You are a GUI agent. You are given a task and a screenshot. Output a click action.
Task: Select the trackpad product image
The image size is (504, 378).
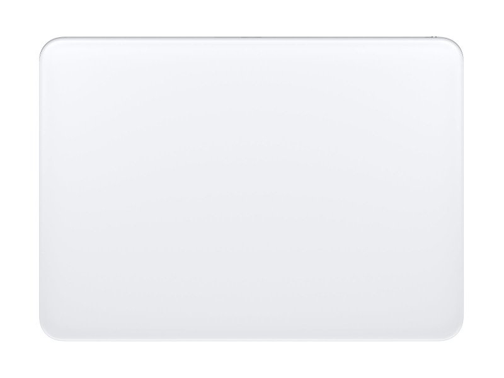click(x=251, y=189)
